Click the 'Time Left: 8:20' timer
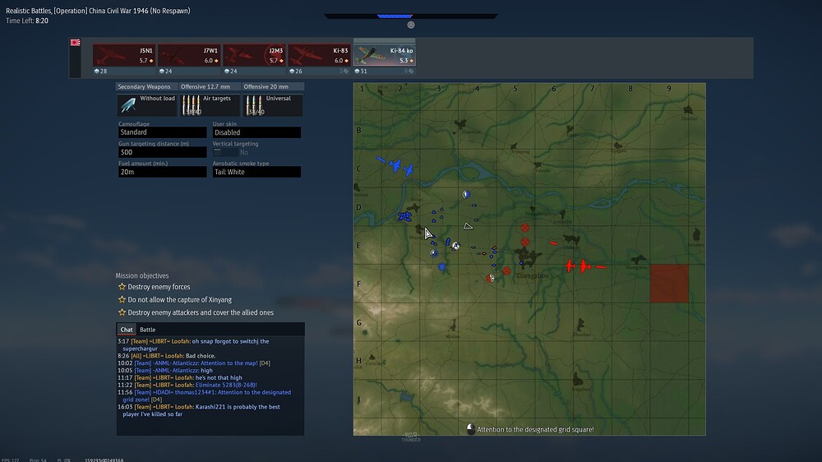 [x=27, y=21]
